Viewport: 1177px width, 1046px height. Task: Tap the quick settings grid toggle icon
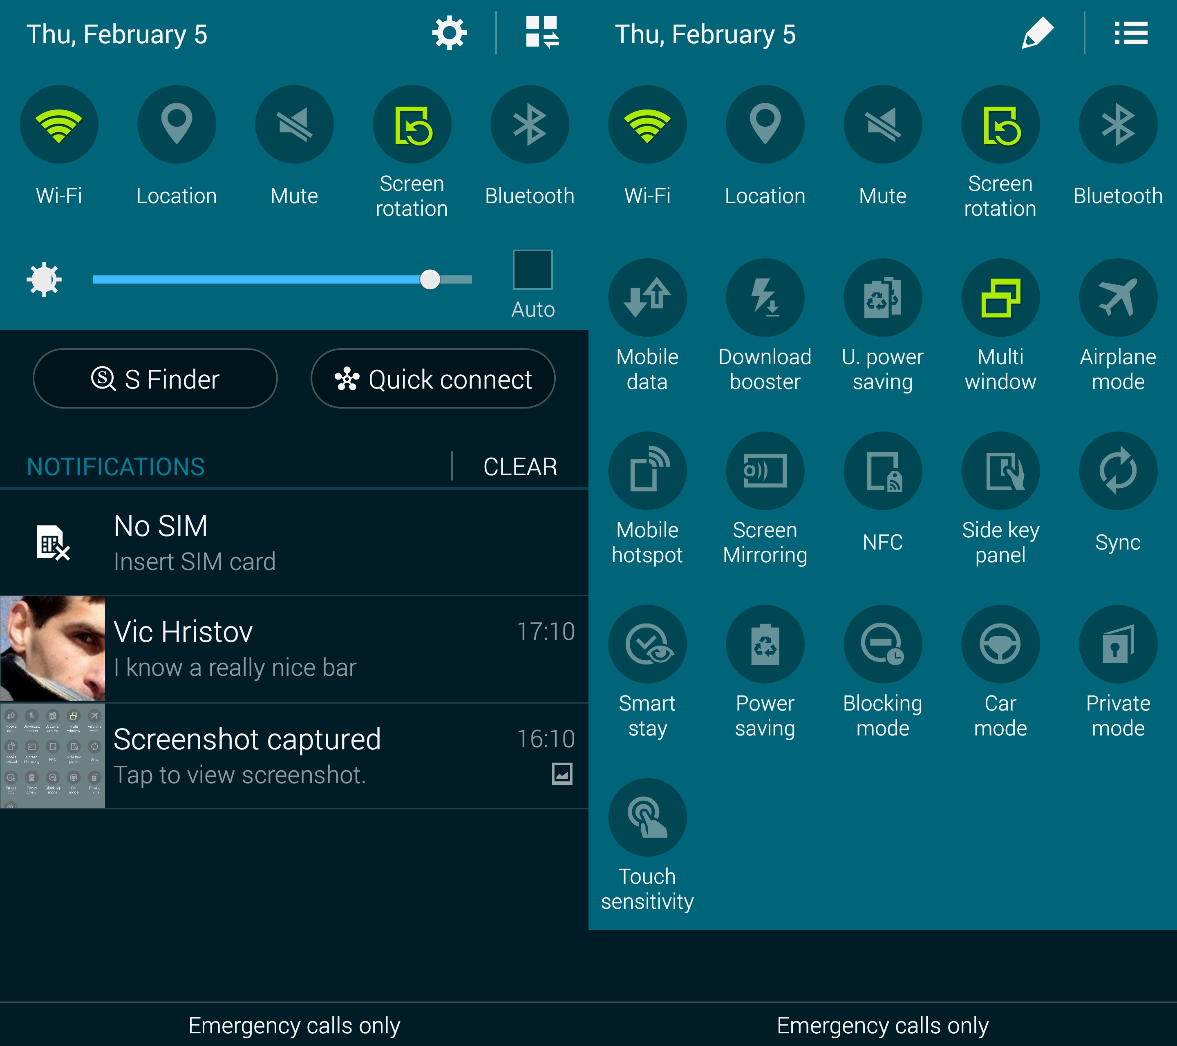tap(542, 32)
